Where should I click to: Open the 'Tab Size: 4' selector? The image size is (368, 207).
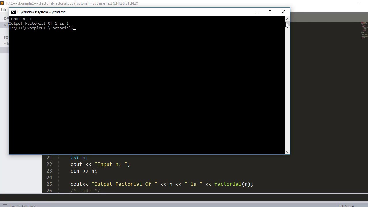(x=346, y=206)
